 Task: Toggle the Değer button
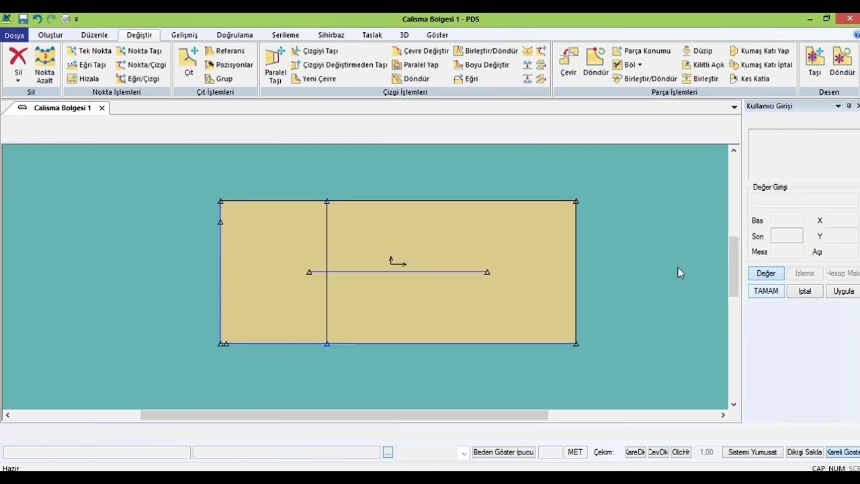(766, 274)
